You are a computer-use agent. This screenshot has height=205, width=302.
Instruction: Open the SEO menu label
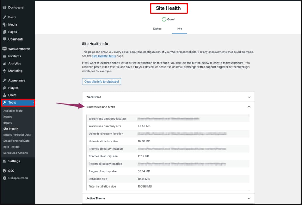11,171
